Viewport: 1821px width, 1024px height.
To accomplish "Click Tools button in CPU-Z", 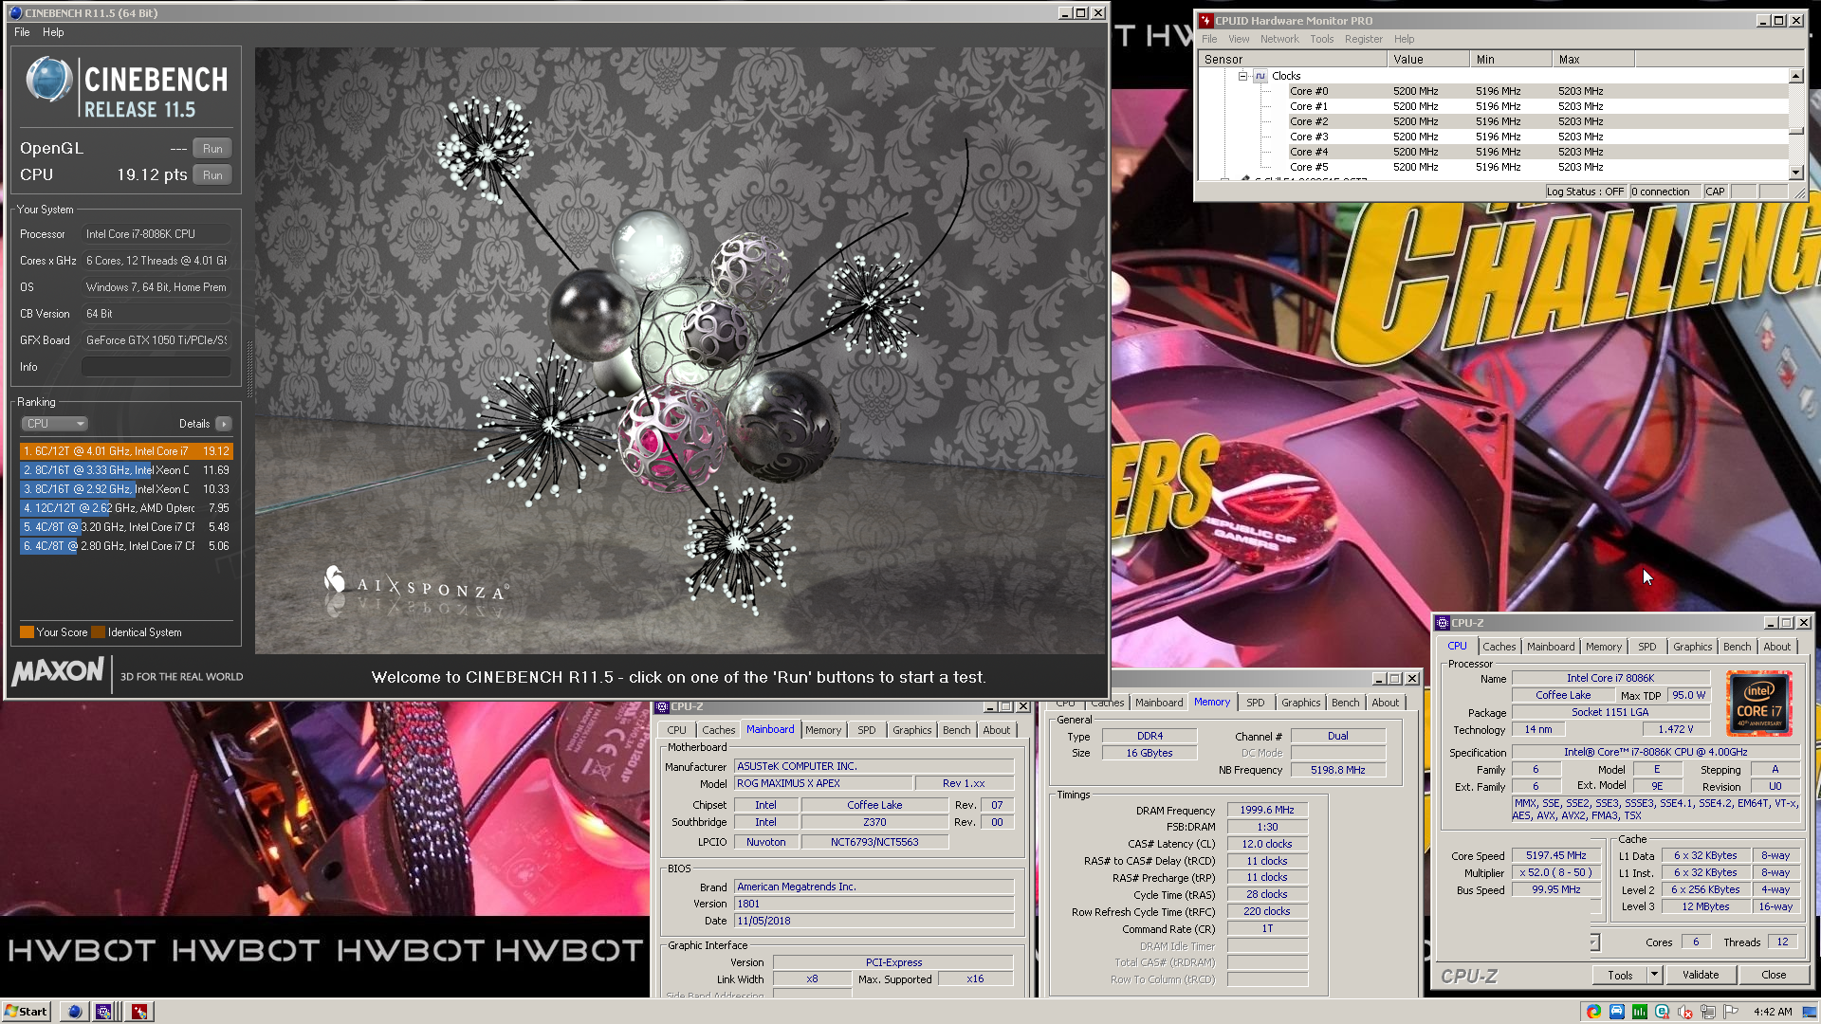I will point(1620,975).
